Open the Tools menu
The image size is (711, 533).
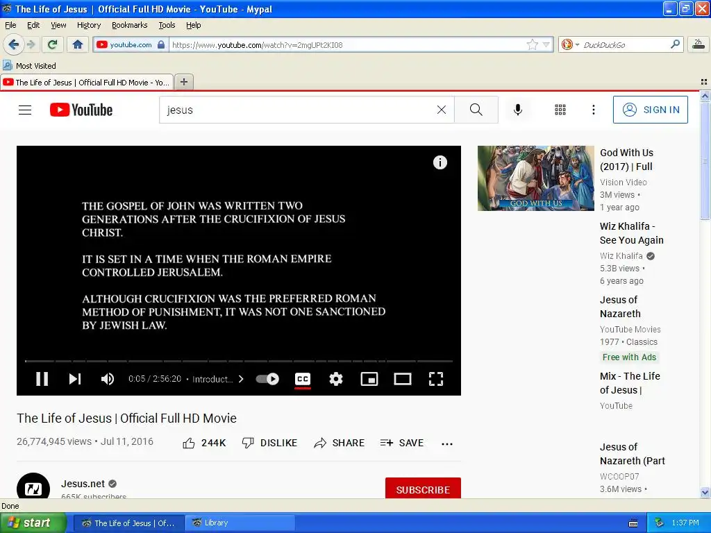tap(167, 25)
